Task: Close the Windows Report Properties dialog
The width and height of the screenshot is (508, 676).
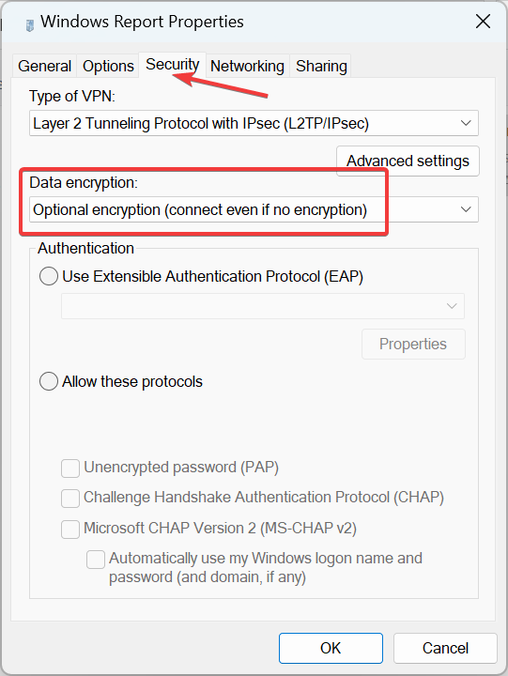Action: coord(483,21)
